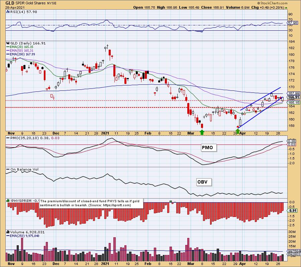Click the bar icon beside Volume 6,928,031
This screenshot has height=267, width=301.
8,232
